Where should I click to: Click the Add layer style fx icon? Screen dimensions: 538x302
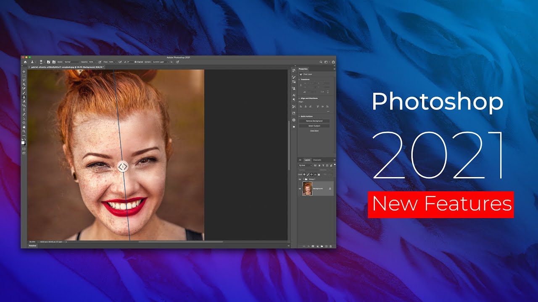pyautogui.click(x=309, y=246)
